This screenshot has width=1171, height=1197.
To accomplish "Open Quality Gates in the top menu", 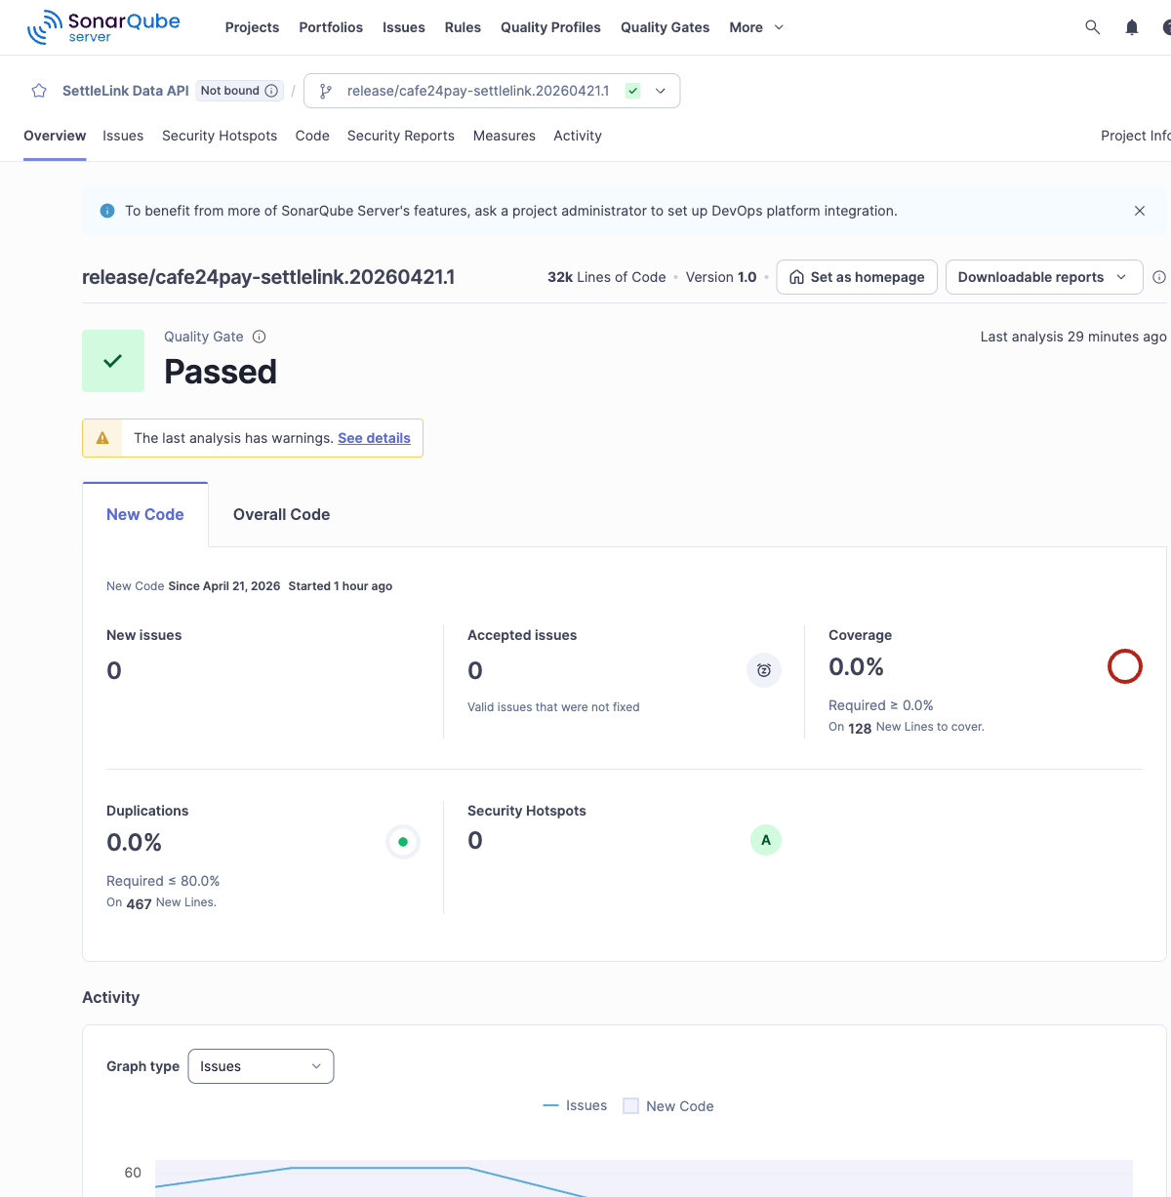I will click(666, 27).
